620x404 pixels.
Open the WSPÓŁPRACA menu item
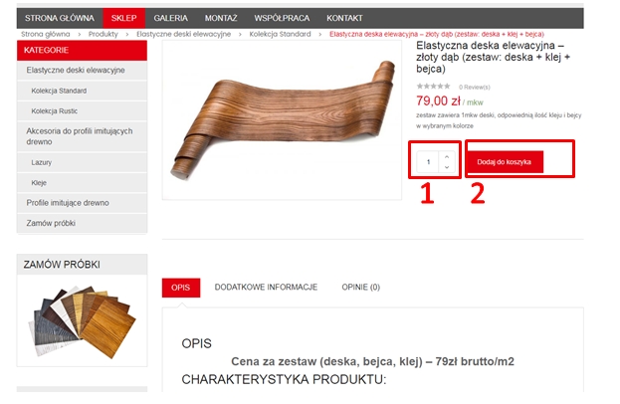tap(282, 18)
